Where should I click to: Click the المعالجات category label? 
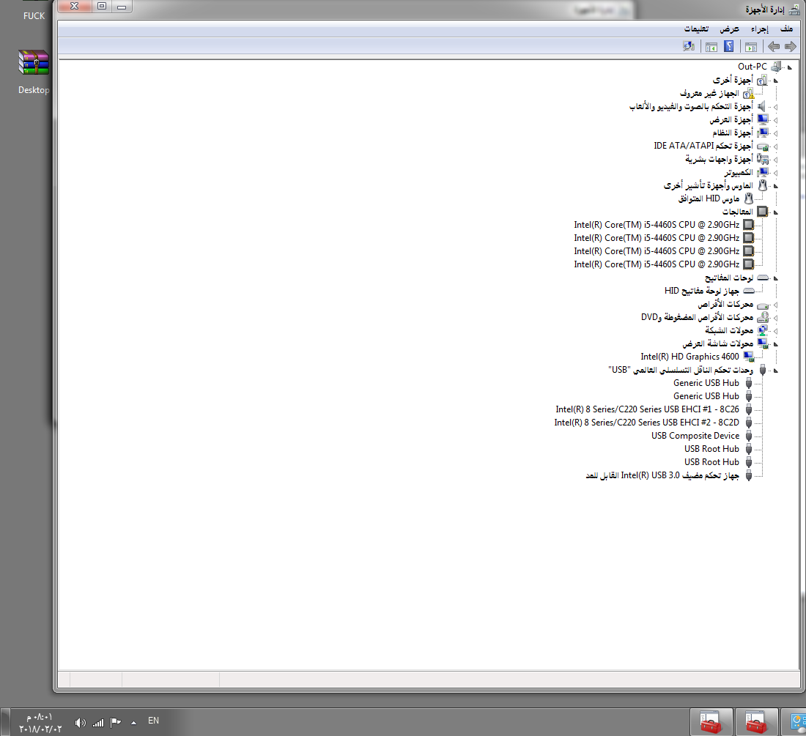pyautogui.click(x=738, y=212)
